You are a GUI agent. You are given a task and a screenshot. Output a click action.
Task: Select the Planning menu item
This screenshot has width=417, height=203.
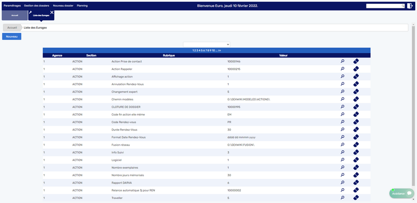coord(82,6)
